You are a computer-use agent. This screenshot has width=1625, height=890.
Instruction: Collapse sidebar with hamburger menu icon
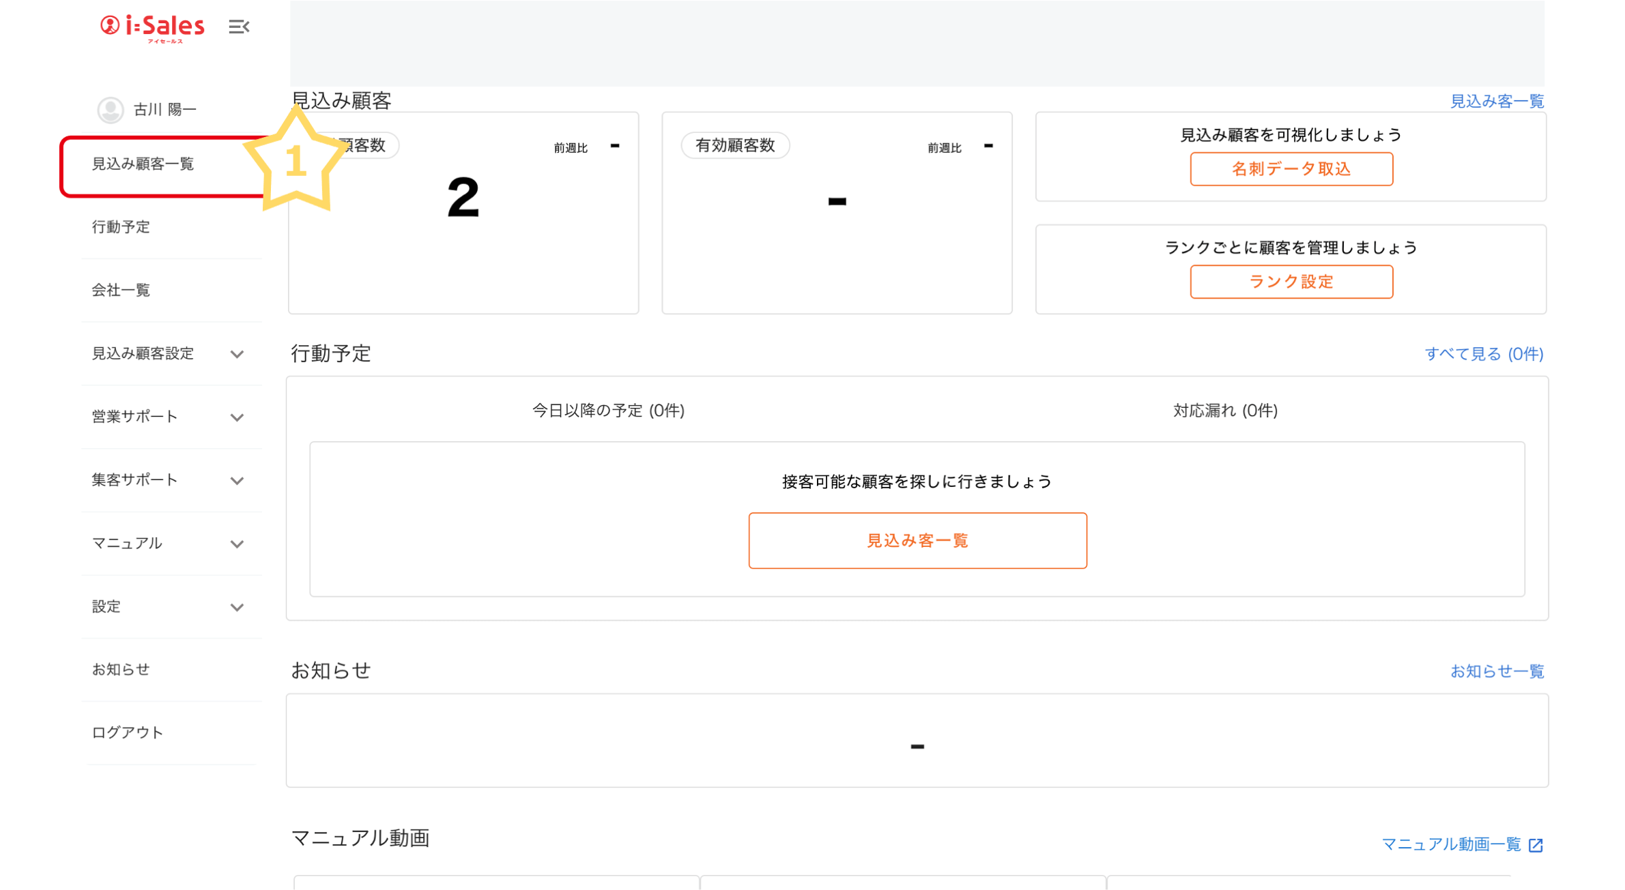tap(238, 27)
